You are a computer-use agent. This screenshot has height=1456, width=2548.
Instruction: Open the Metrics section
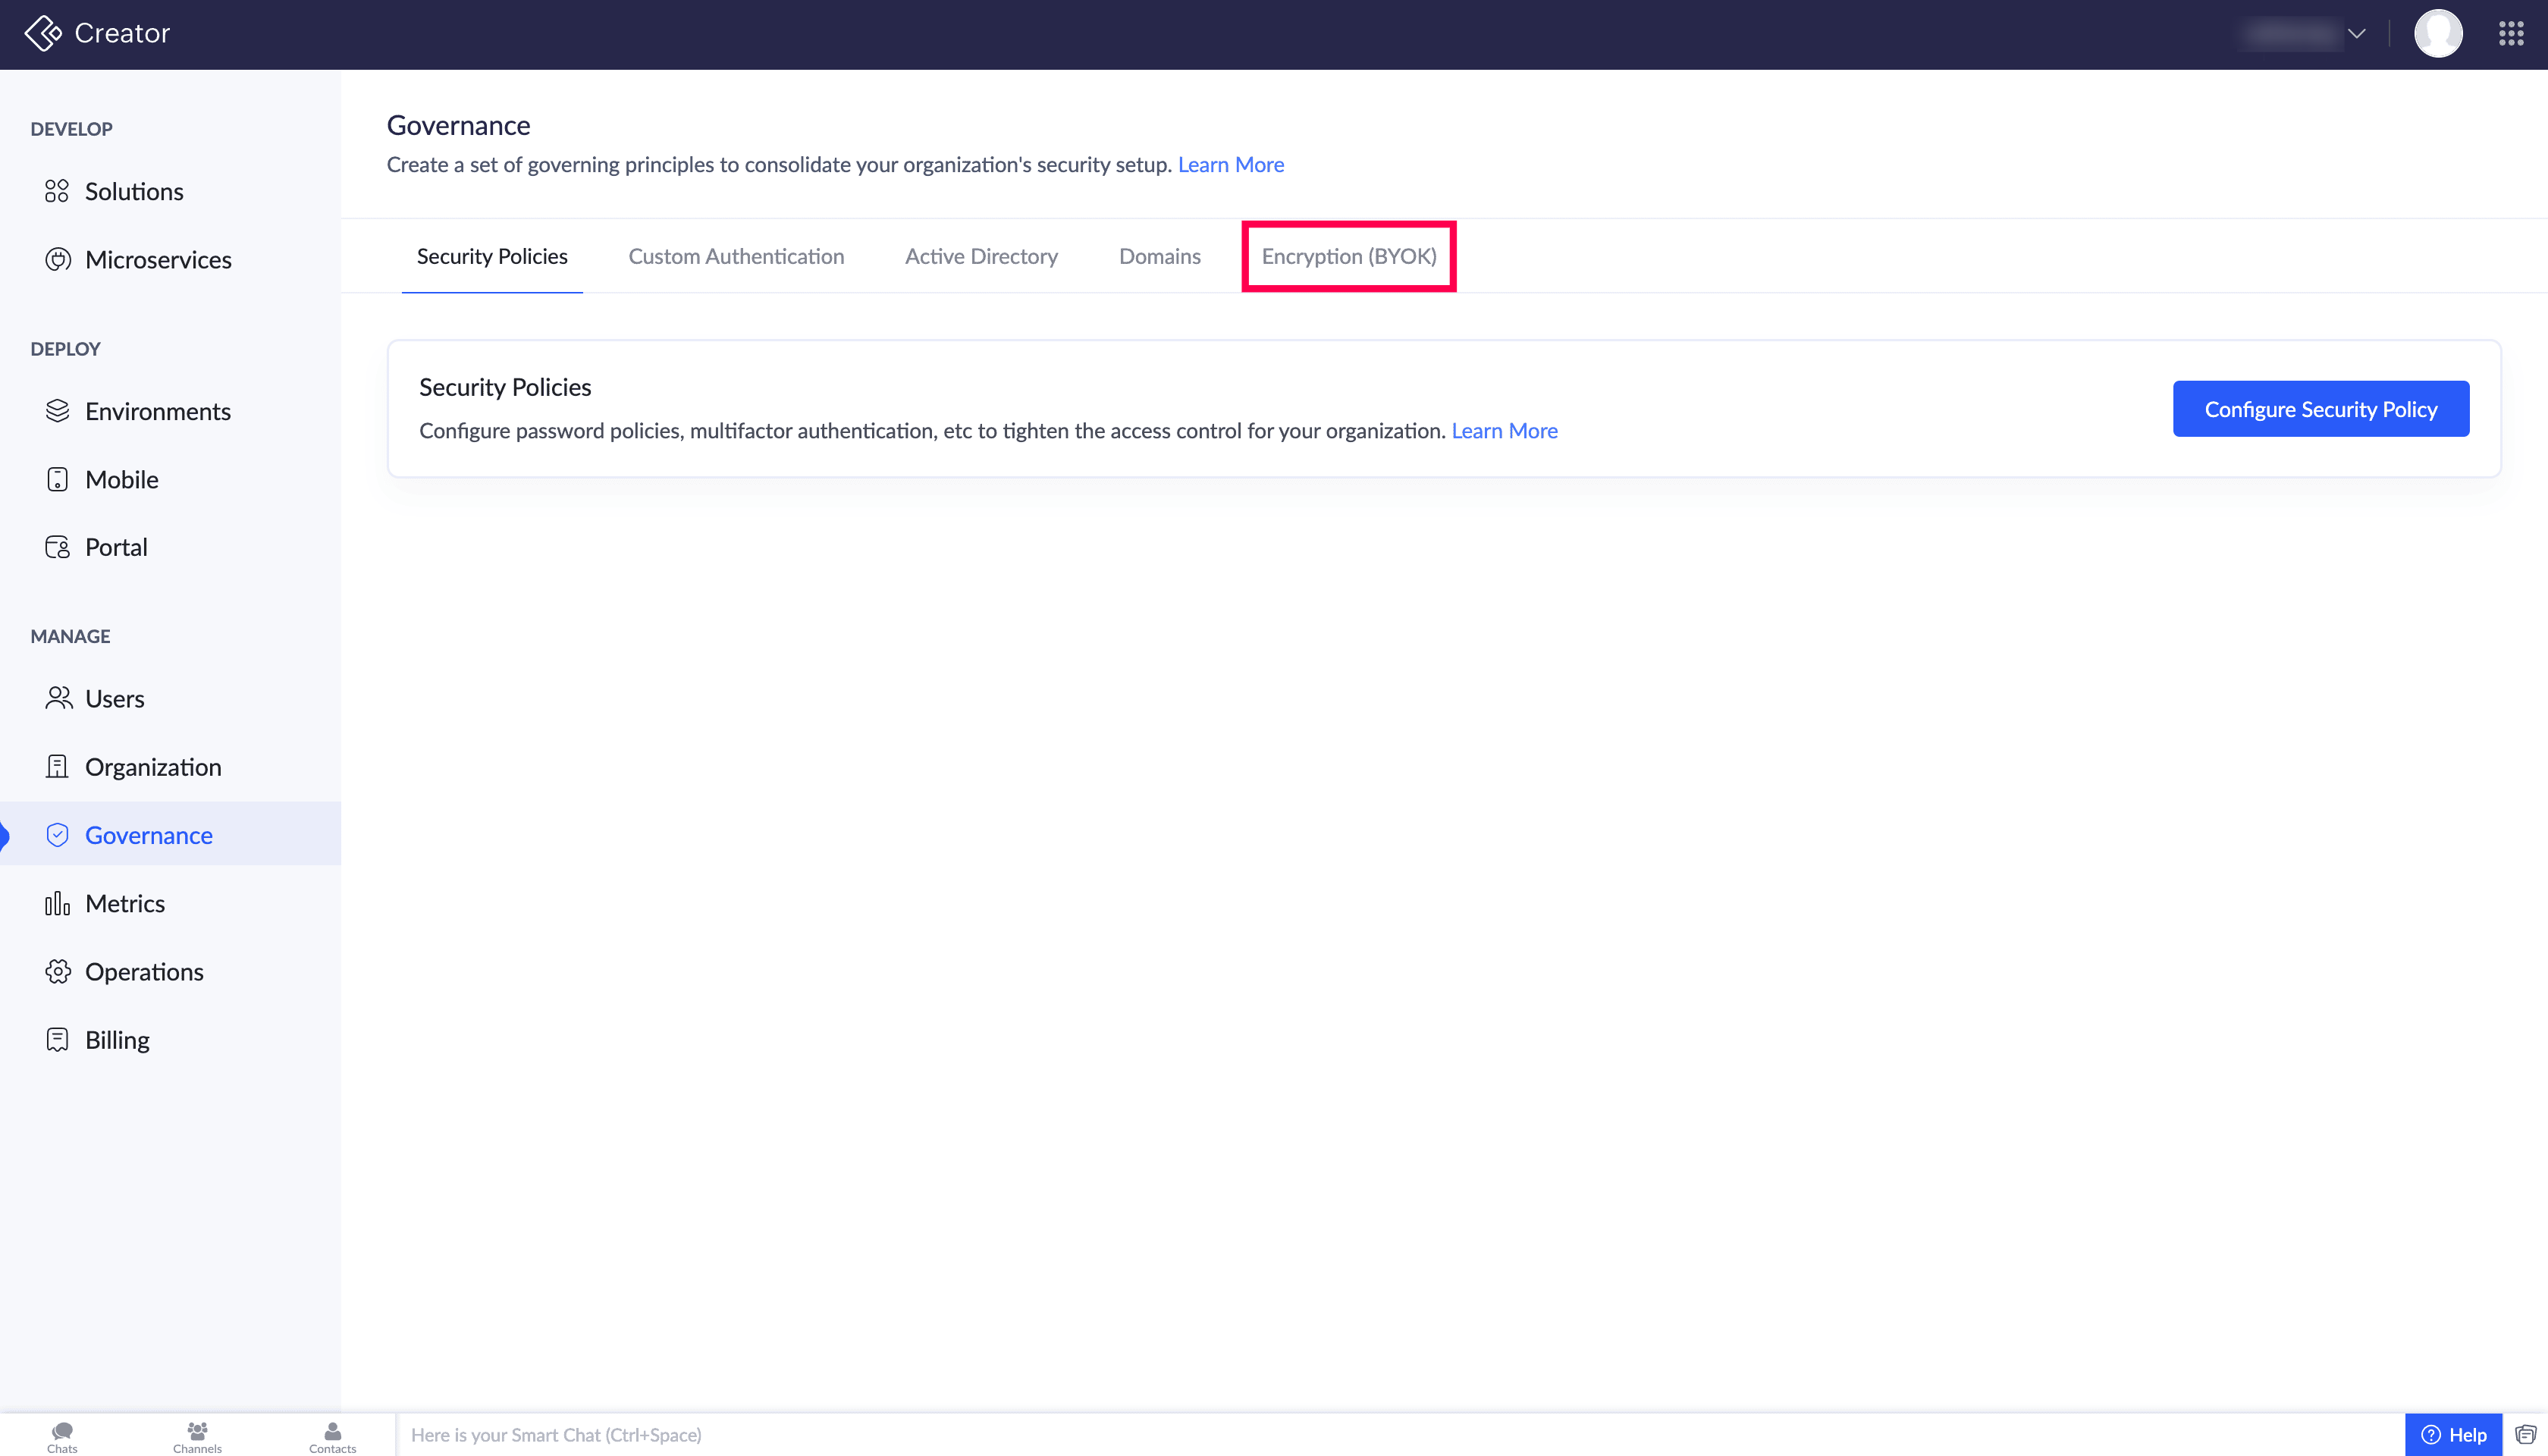(125, 903)
